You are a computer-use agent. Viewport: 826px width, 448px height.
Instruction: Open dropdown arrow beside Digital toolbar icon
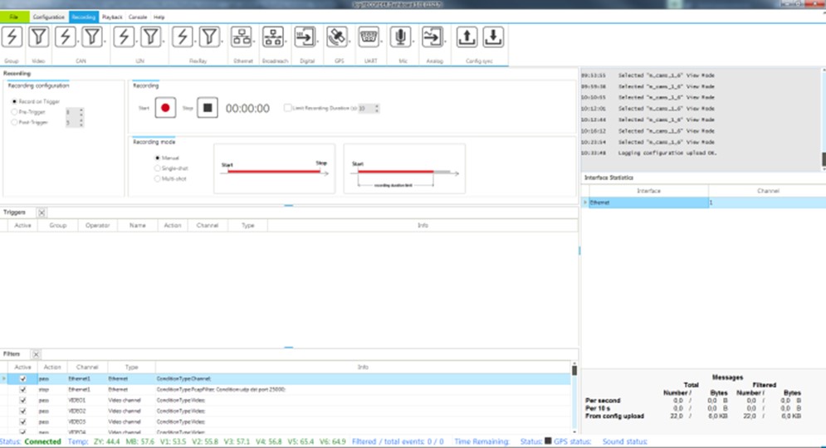318,41
